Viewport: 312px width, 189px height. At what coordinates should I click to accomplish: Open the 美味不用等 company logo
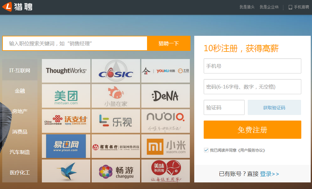tap(166, 171)
